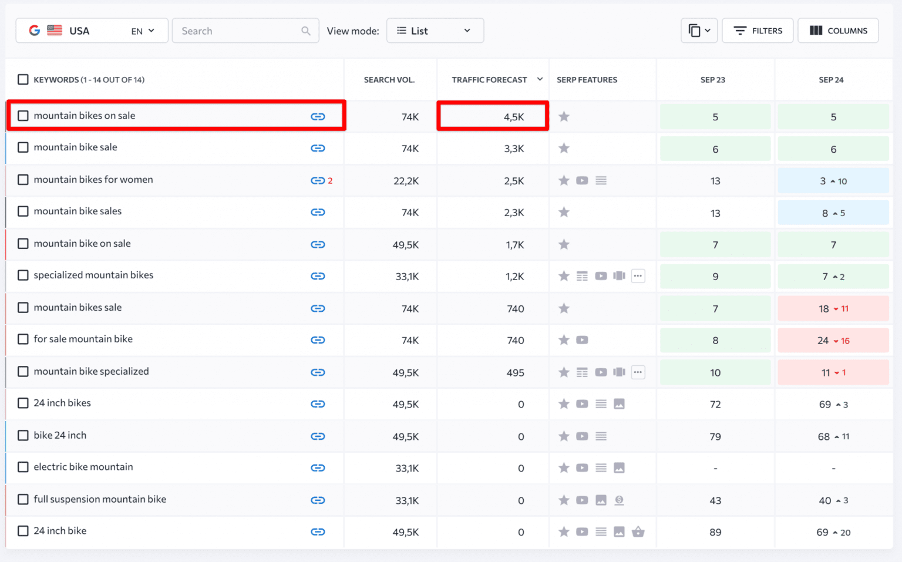
Task: Click the more SERP features icon for 'specialized mountain bikes'
Action: pos(638,276)
